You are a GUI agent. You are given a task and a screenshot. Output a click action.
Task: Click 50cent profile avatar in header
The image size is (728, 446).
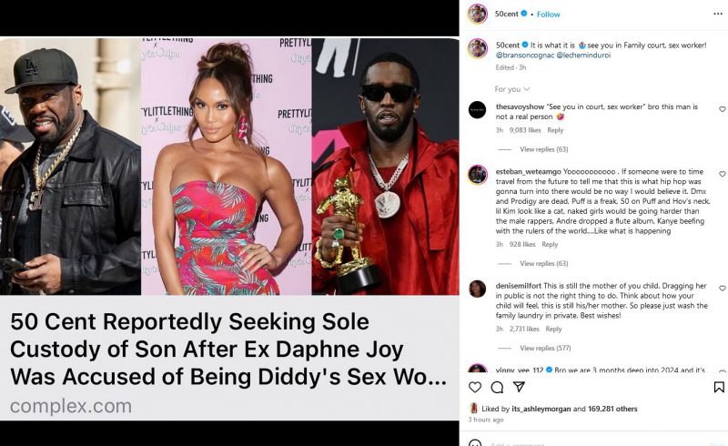(477, 14)
